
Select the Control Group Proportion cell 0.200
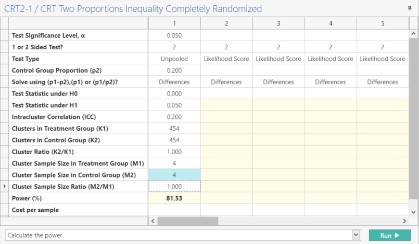click(x=174, y=71)
